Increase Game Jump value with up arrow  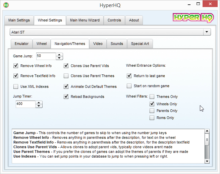coord(59,55)
